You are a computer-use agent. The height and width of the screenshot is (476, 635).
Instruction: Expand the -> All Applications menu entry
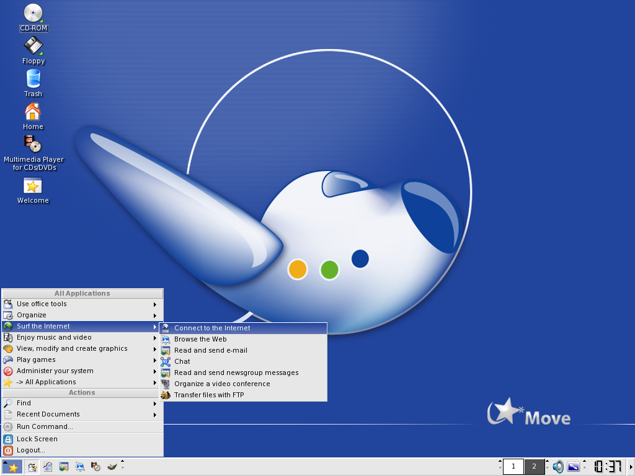[x=82, y=382]
